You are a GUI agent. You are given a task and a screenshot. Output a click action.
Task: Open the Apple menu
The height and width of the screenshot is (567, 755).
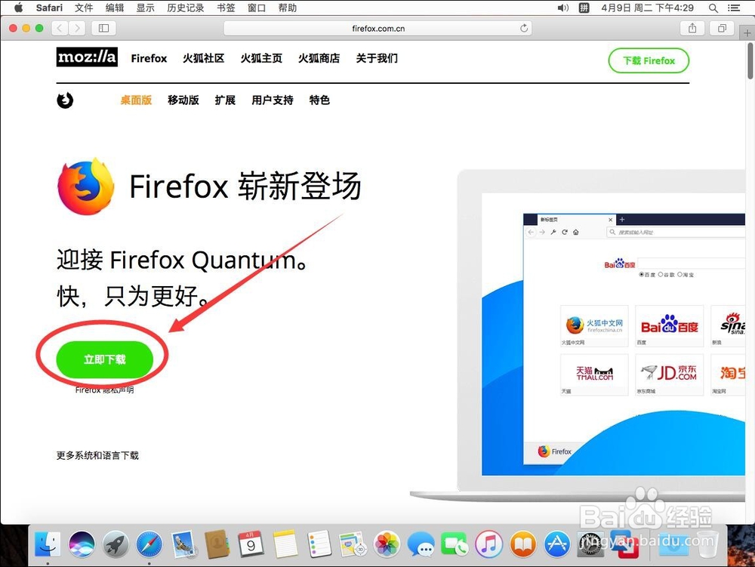coord(18,8)
